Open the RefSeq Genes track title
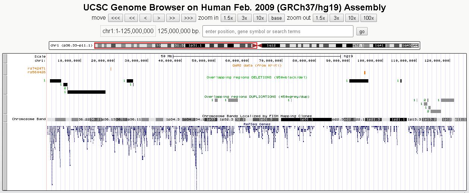469x193 pixels. [x=257, y=124]
